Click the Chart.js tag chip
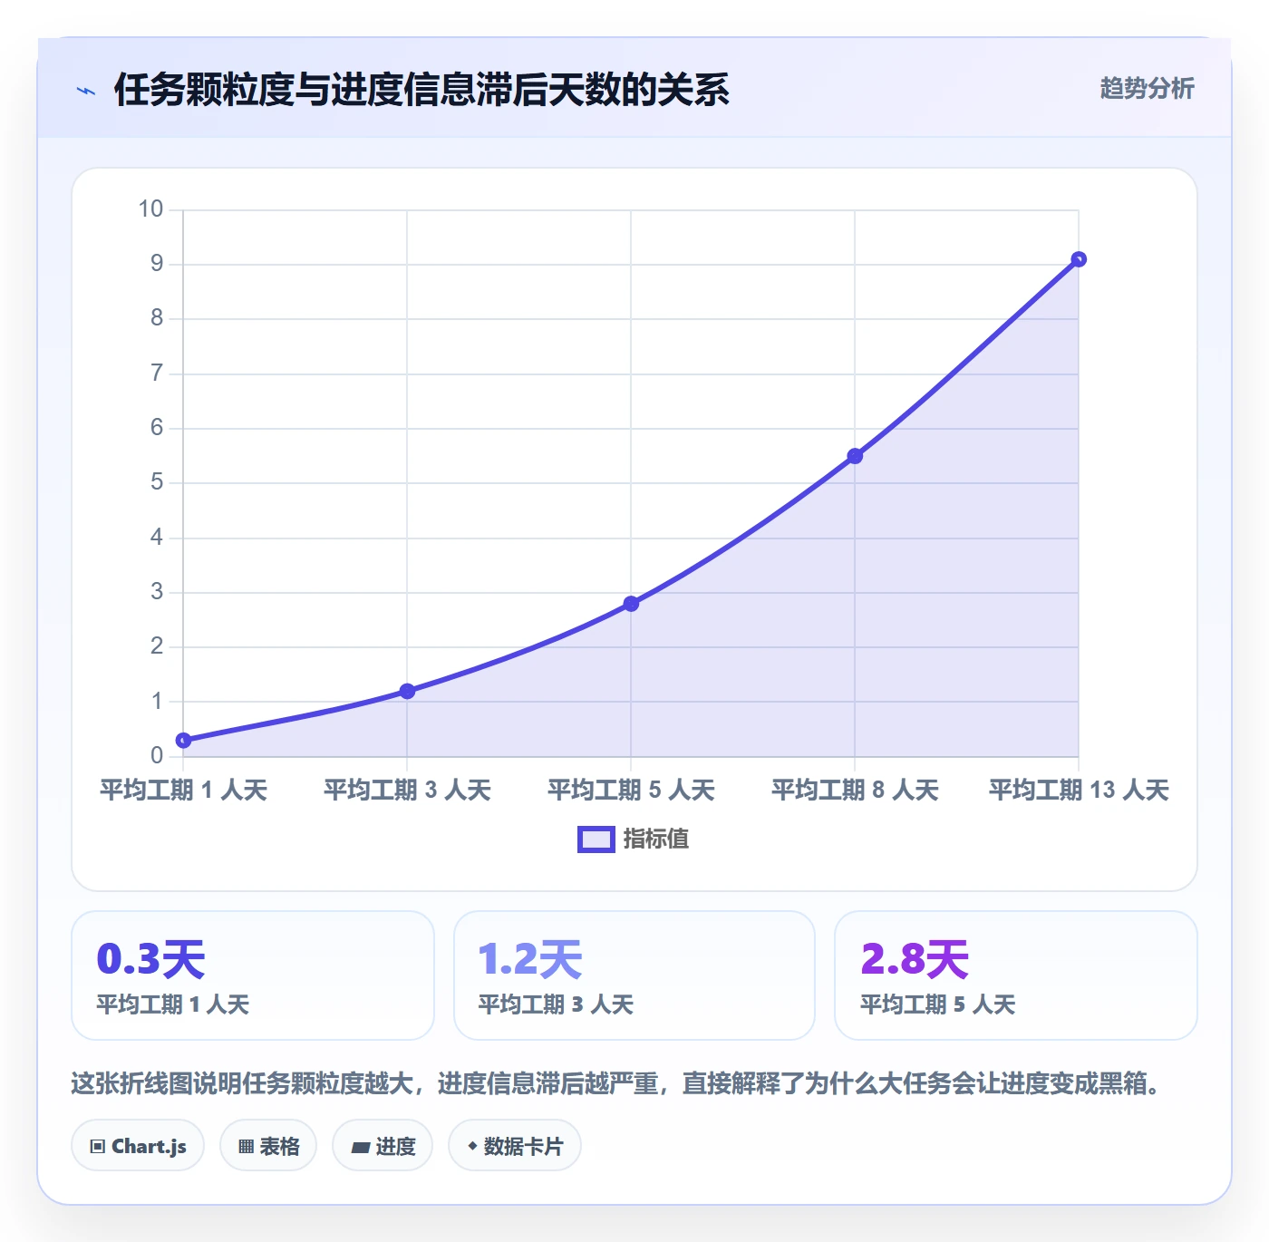Image resolution: width=1269 pixels, height=1242 pixels. coord(138,1146)
